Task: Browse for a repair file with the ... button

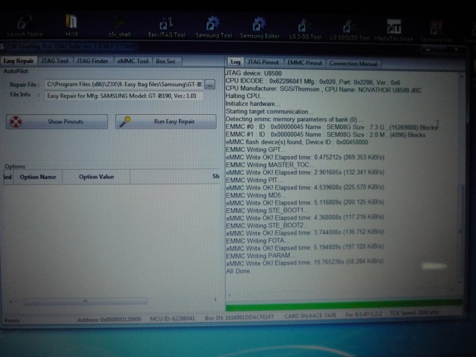Action: tap(210, 84)
